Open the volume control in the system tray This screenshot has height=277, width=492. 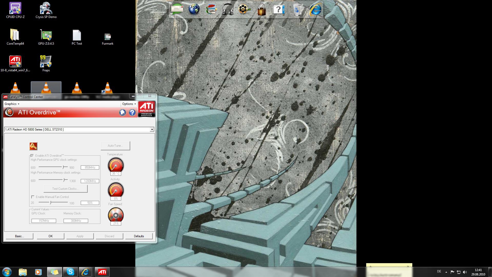pyautogui.click(x=465, y=272)
